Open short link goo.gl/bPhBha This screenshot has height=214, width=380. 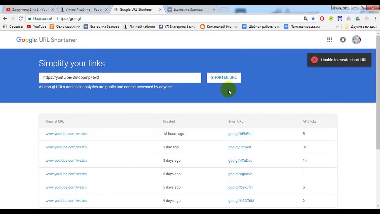coord(240,134)
